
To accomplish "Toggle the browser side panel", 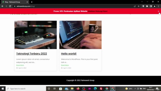I will click(x=151, y=6).
